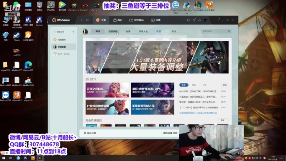The image size is (286, 161).
Task: Open the 云顶之弈仙凡 news card
Action: click(x=107, y=90)
